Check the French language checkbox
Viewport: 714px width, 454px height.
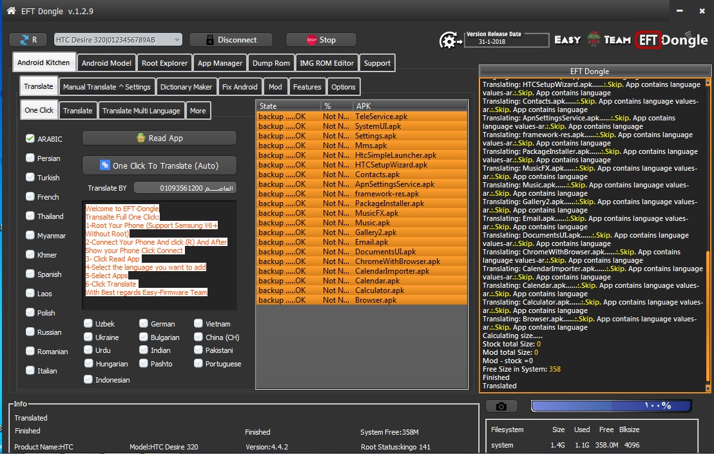[30, 196]
